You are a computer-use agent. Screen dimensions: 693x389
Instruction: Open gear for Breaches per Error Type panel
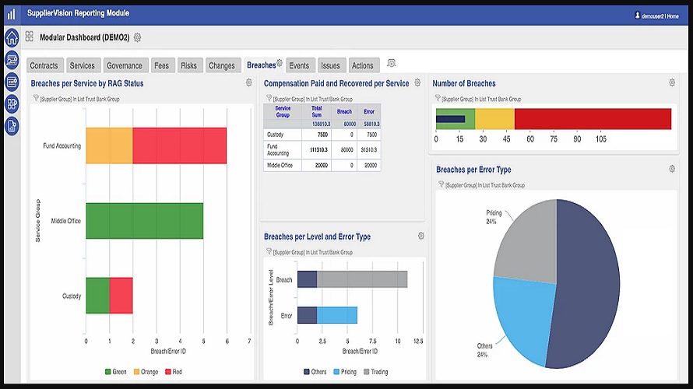coord(672,169)
